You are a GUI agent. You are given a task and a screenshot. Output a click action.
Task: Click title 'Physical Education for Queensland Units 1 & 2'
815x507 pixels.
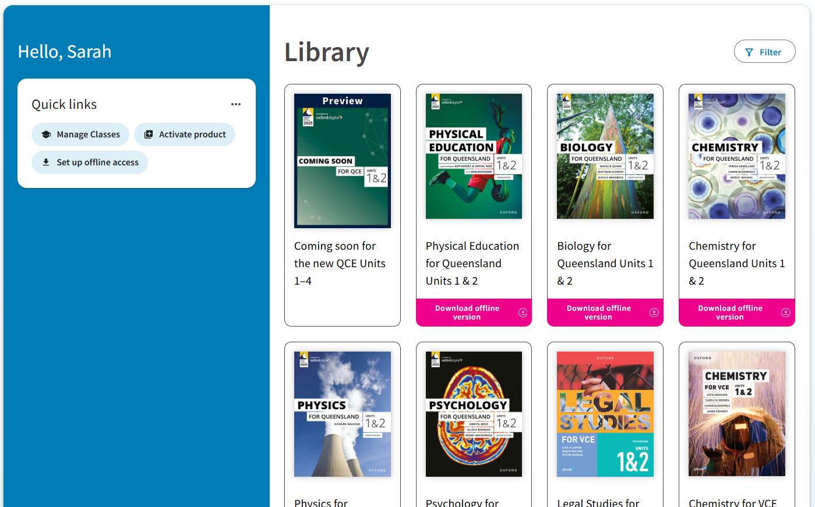pos(472,264)
